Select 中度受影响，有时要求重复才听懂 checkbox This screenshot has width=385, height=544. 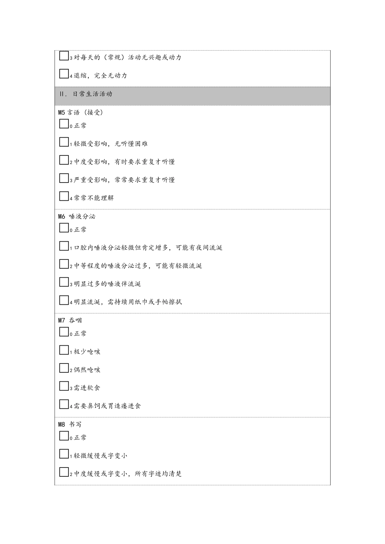(x=64, y=160)
